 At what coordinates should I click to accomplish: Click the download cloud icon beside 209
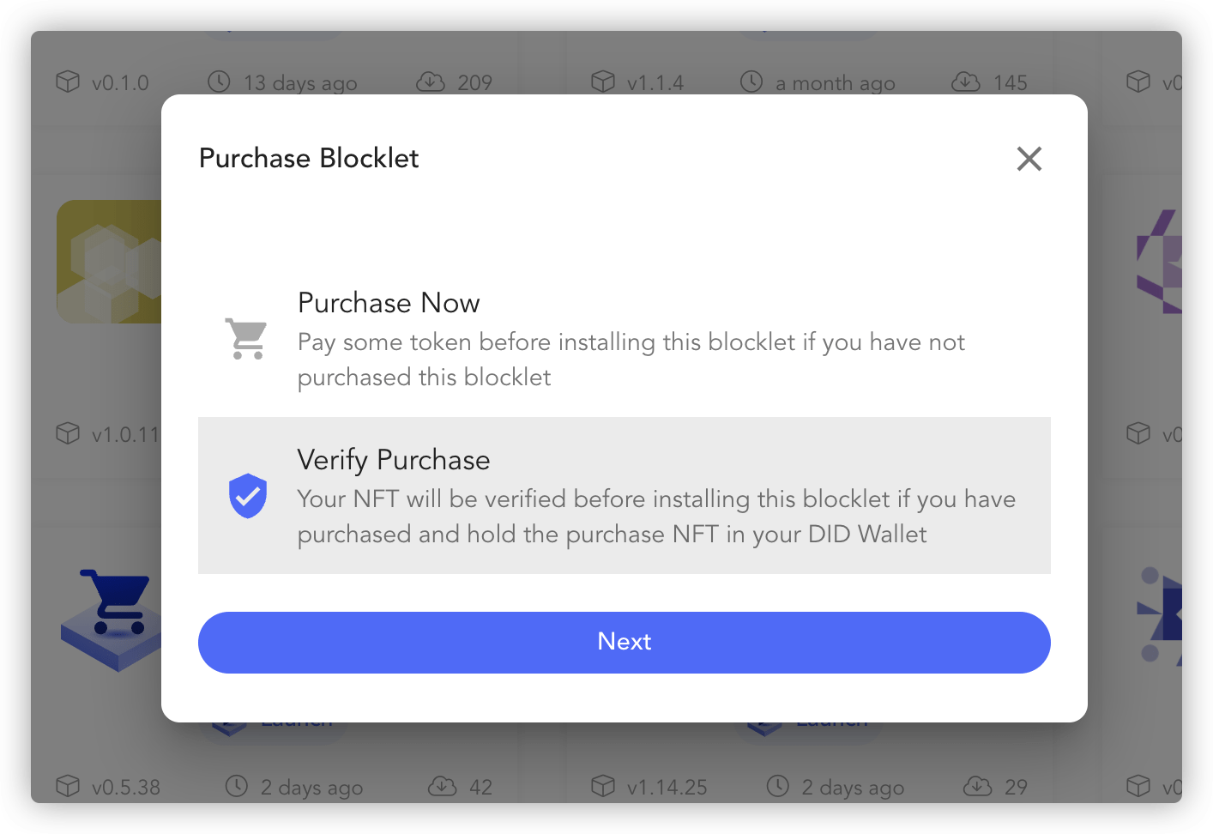[x=431, y=82]
